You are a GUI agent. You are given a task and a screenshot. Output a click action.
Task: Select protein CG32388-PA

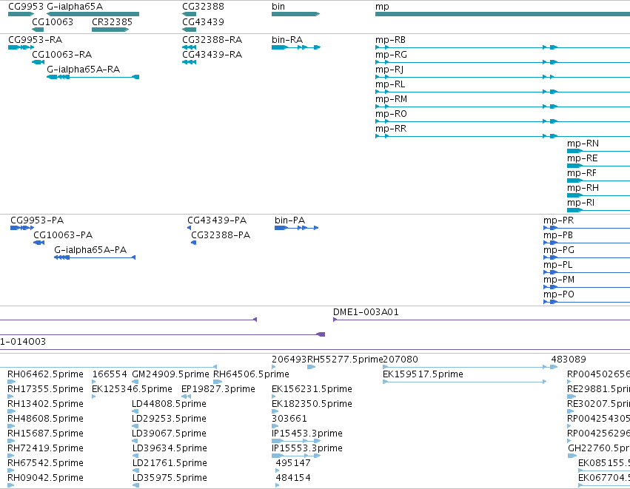pyautogui.click(x=193, y=243)
